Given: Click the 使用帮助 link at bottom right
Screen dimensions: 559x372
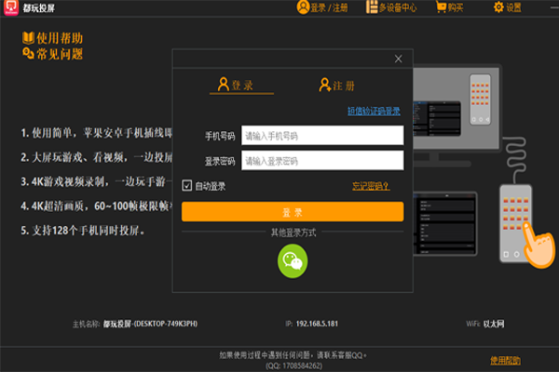Looking at the screenshot, I should (x=505, y=361).
